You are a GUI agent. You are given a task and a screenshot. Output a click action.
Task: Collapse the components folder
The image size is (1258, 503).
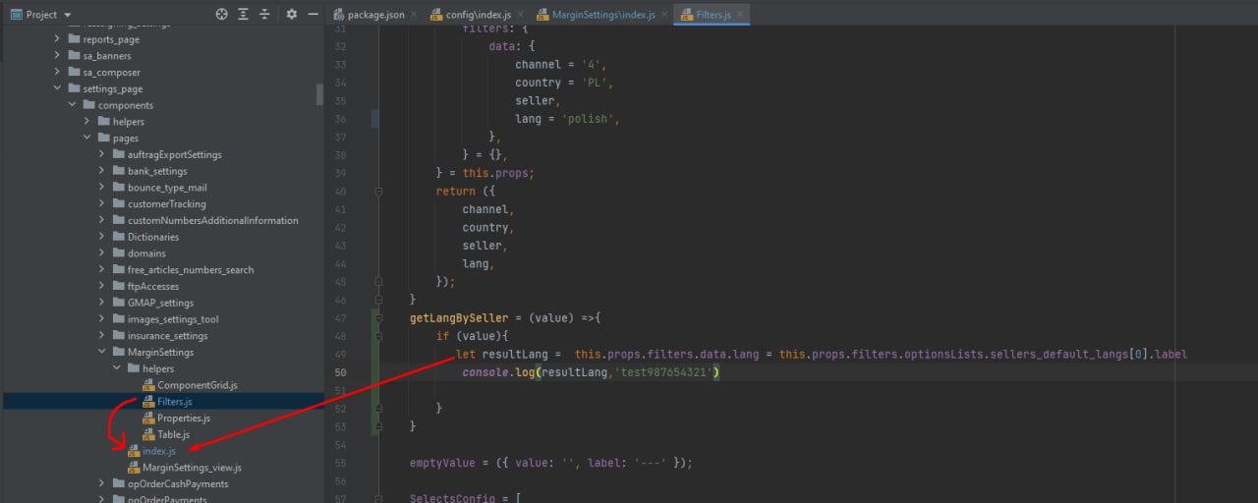tap(72, 105)
